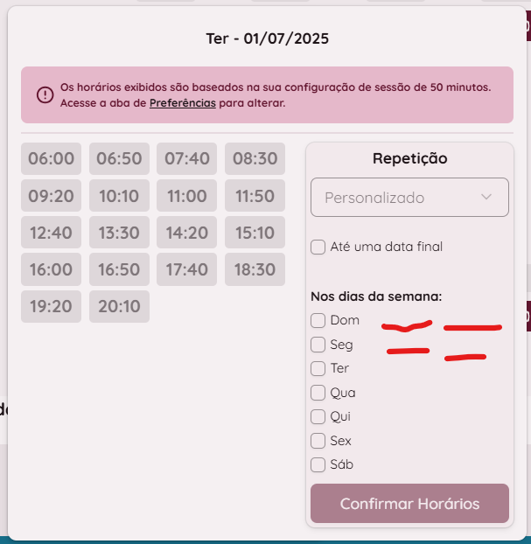Click the chevron arrow in the Repetição dropdown

coord(487,197)
